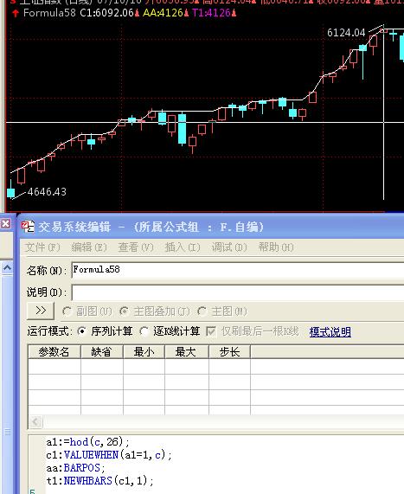Click the 名称 input field with Formula58
The image size is (404, 494).
coord(238,270)
